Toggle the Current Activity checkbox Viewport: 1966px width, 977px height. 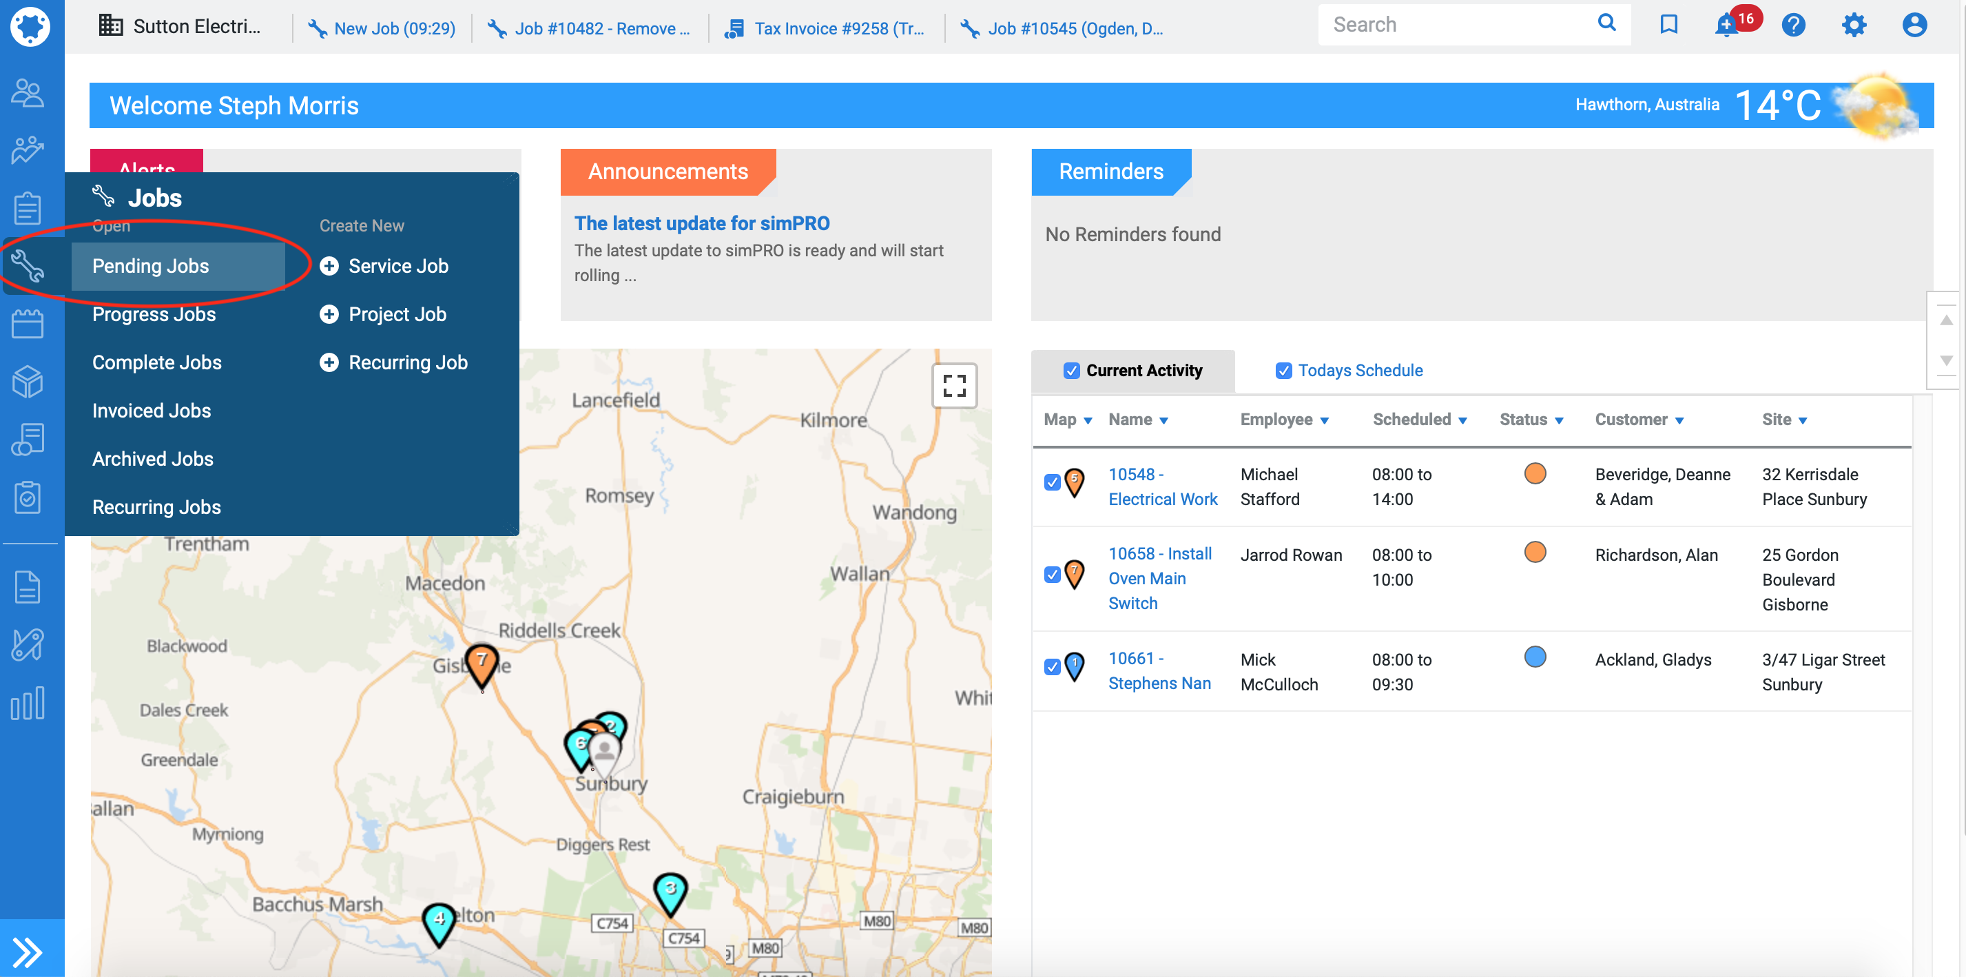[1072, 371]
